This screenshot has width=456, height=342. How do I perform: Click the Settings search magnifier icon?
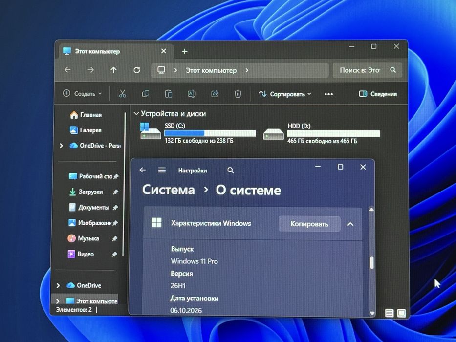point(231,171)
